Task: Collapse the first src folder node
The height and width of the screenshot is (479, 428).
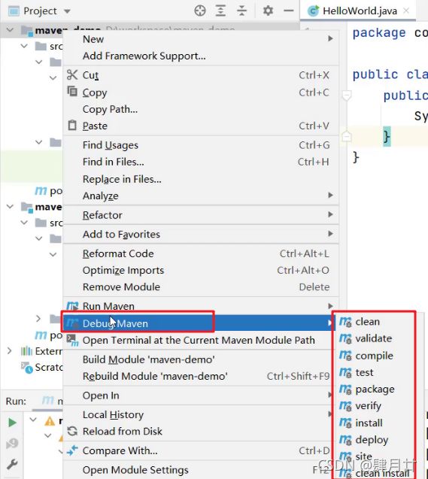Action: pos(24,46)
